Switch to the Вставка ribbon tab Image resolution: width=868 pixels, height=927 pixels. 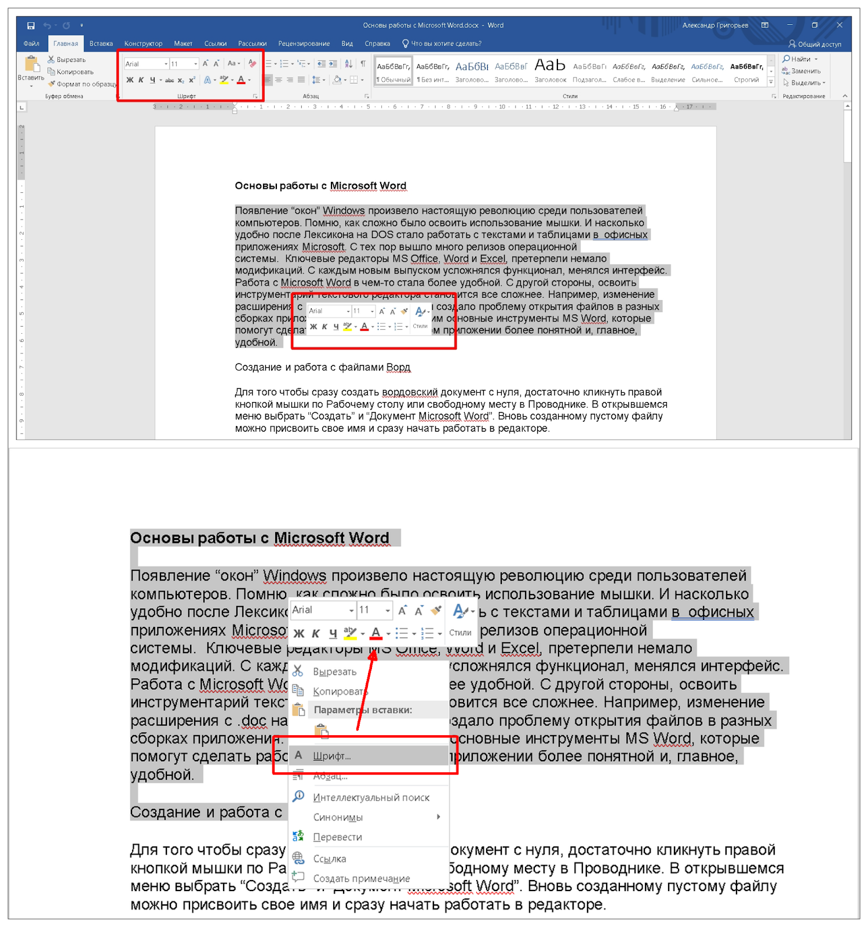pyautogui.click(x=101, y=43)
